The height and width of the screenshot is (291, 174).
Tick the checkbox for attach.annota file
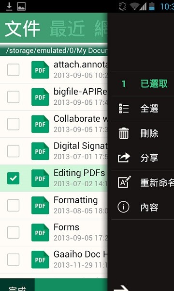(x=13, y=70)
